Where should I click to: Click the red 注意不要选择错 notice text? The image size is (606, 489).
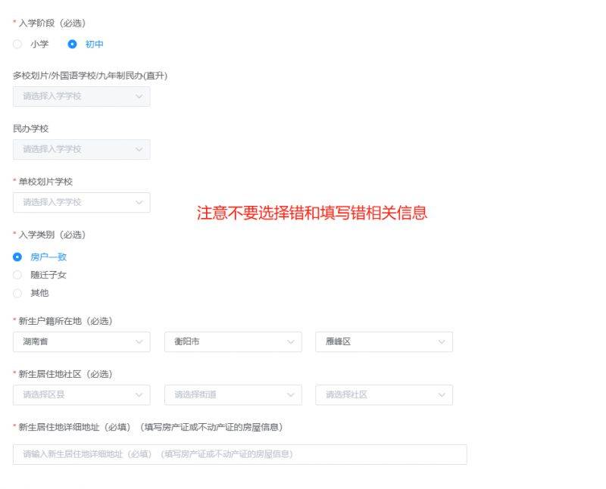312,213
